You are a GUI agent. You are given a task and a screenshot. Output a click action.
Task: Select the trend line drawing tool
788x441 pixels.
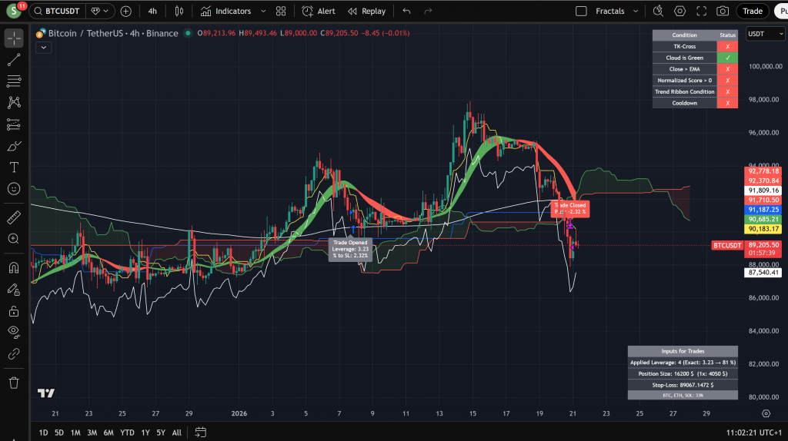click(x=14, y=60)
